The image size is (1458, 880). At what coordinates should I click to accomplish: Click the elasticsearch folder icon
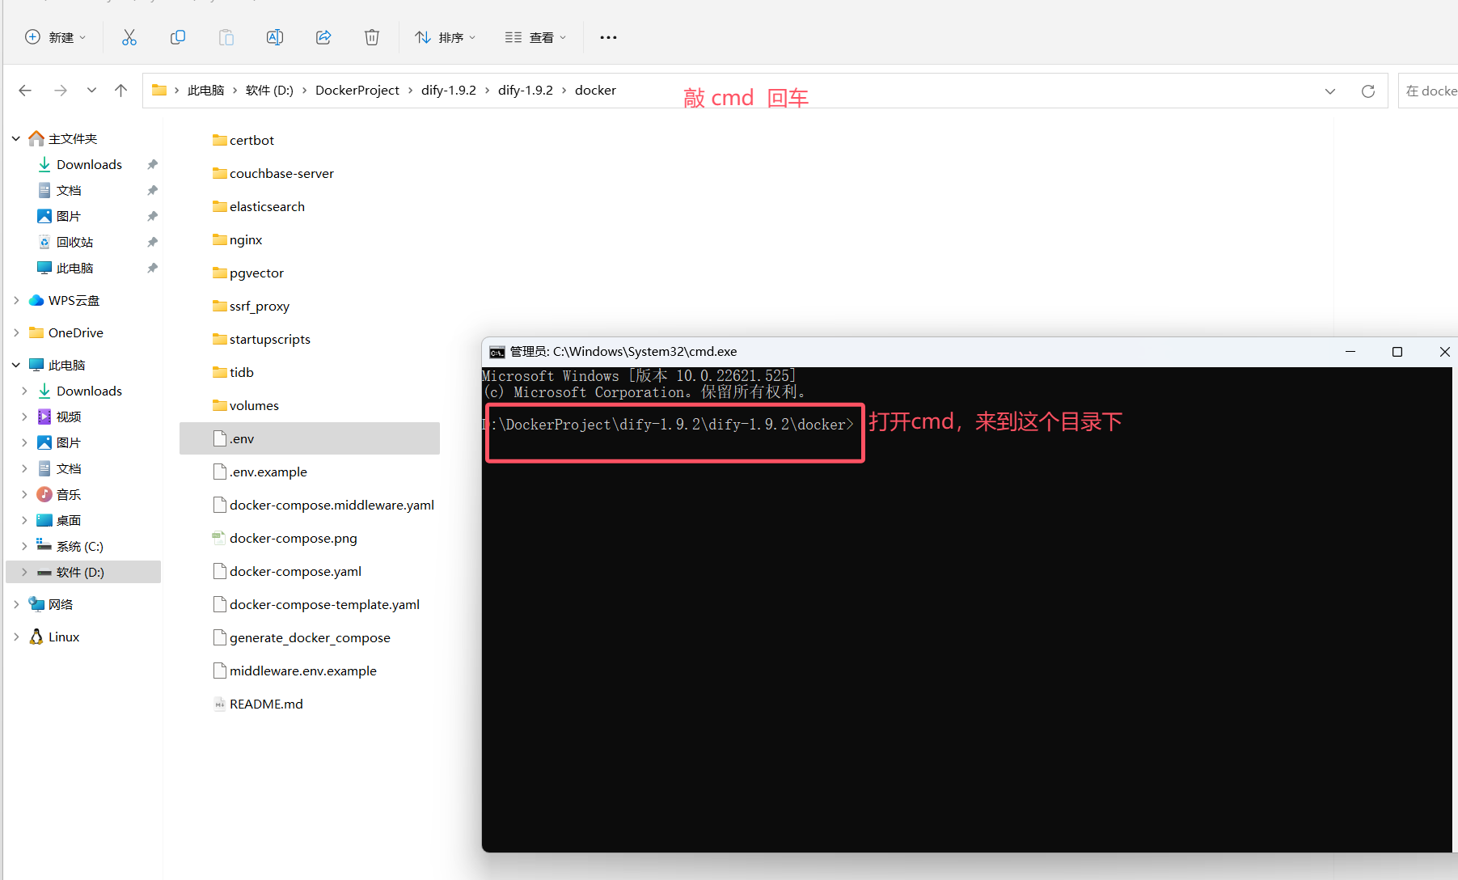tap(219, 206)
